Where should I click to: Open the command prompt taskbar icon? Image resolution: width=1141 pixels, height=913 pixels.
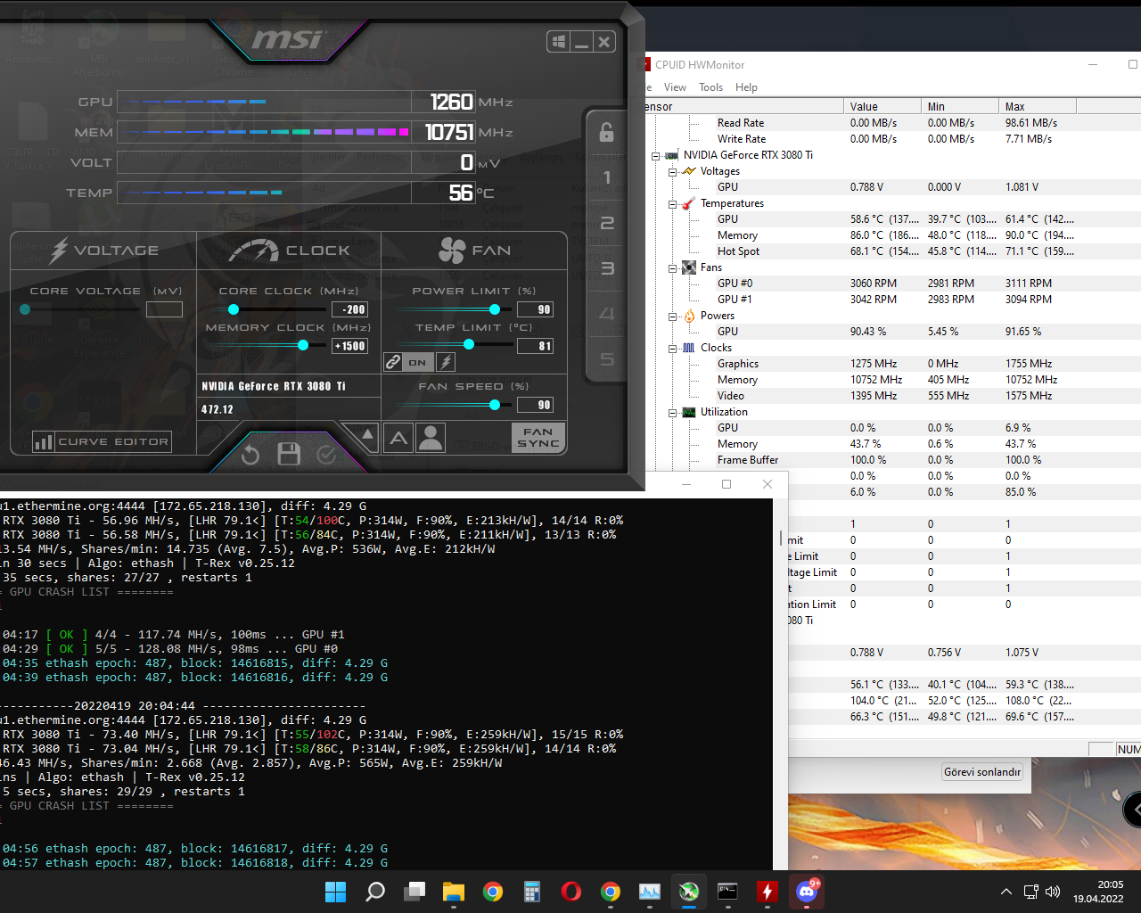point(728,892)
